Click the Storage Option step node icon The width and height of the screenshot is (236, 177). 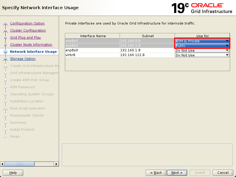tap(6, 59)
